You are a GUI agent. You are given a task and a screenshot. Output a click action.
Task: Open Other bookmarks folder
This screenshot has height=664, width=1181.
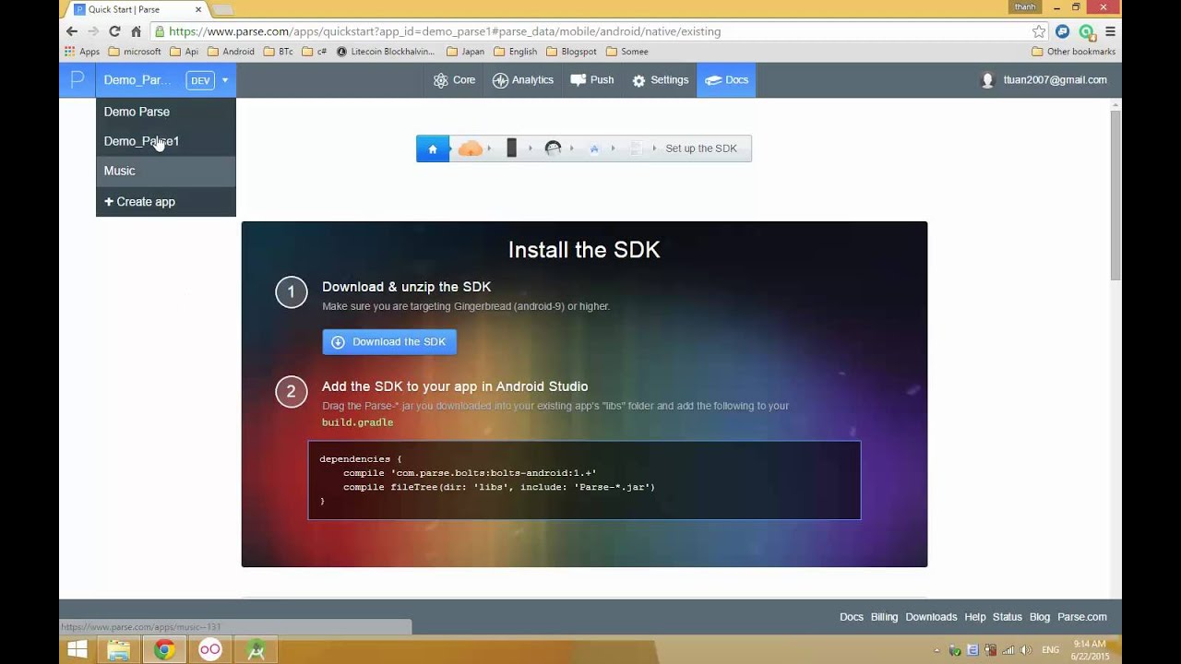[x=1073, y=52]
